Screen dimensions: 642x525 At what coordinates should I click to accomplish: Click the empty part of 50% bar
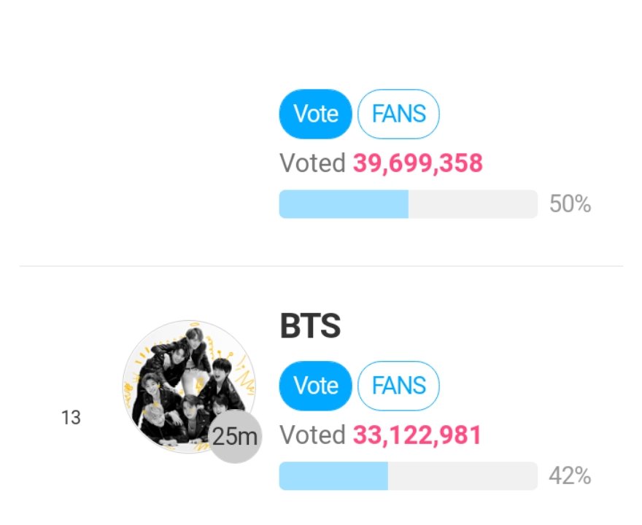point(473,203)
